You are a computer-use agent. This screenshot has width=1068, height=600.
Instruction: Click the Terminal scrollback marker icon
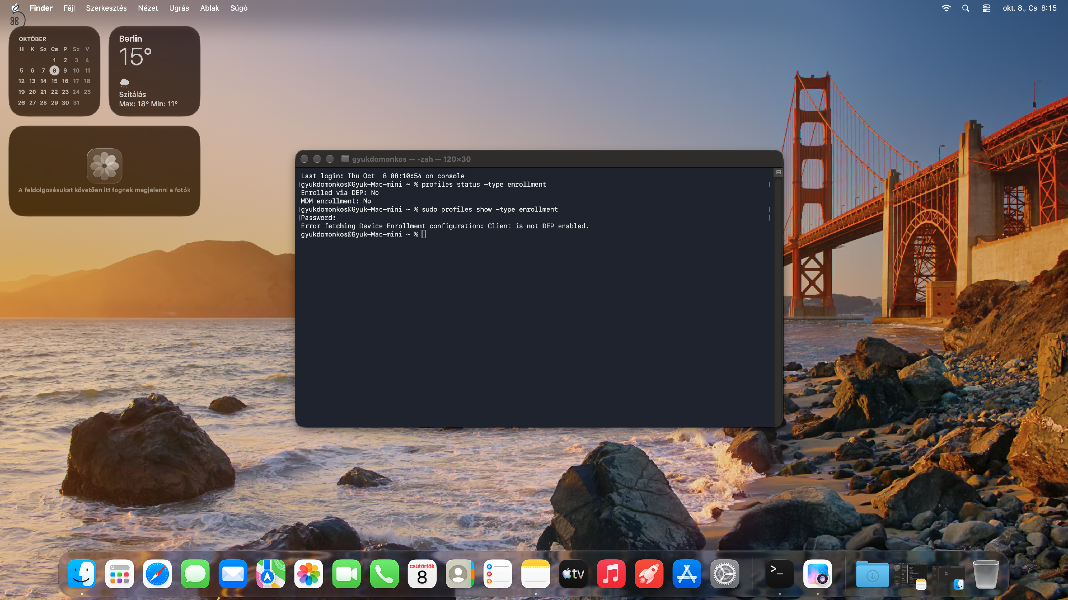(x=778, y=172)
